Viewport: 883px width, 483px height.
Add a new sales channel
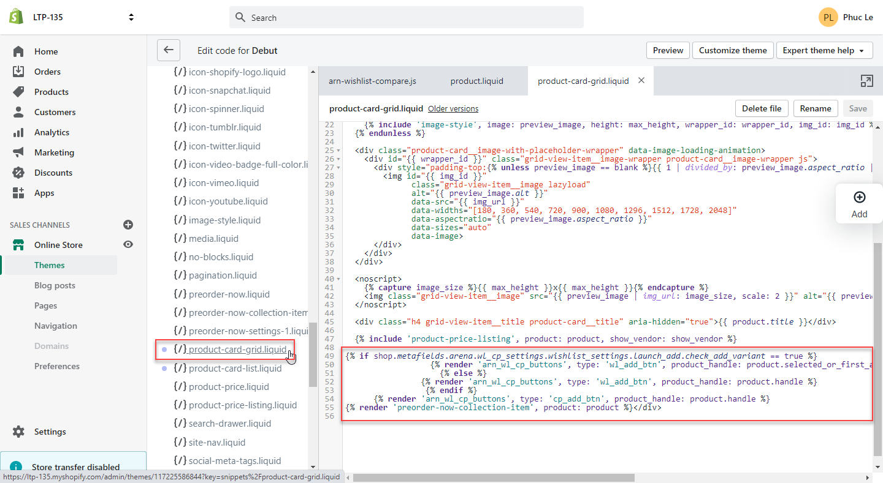pos(128,225)
